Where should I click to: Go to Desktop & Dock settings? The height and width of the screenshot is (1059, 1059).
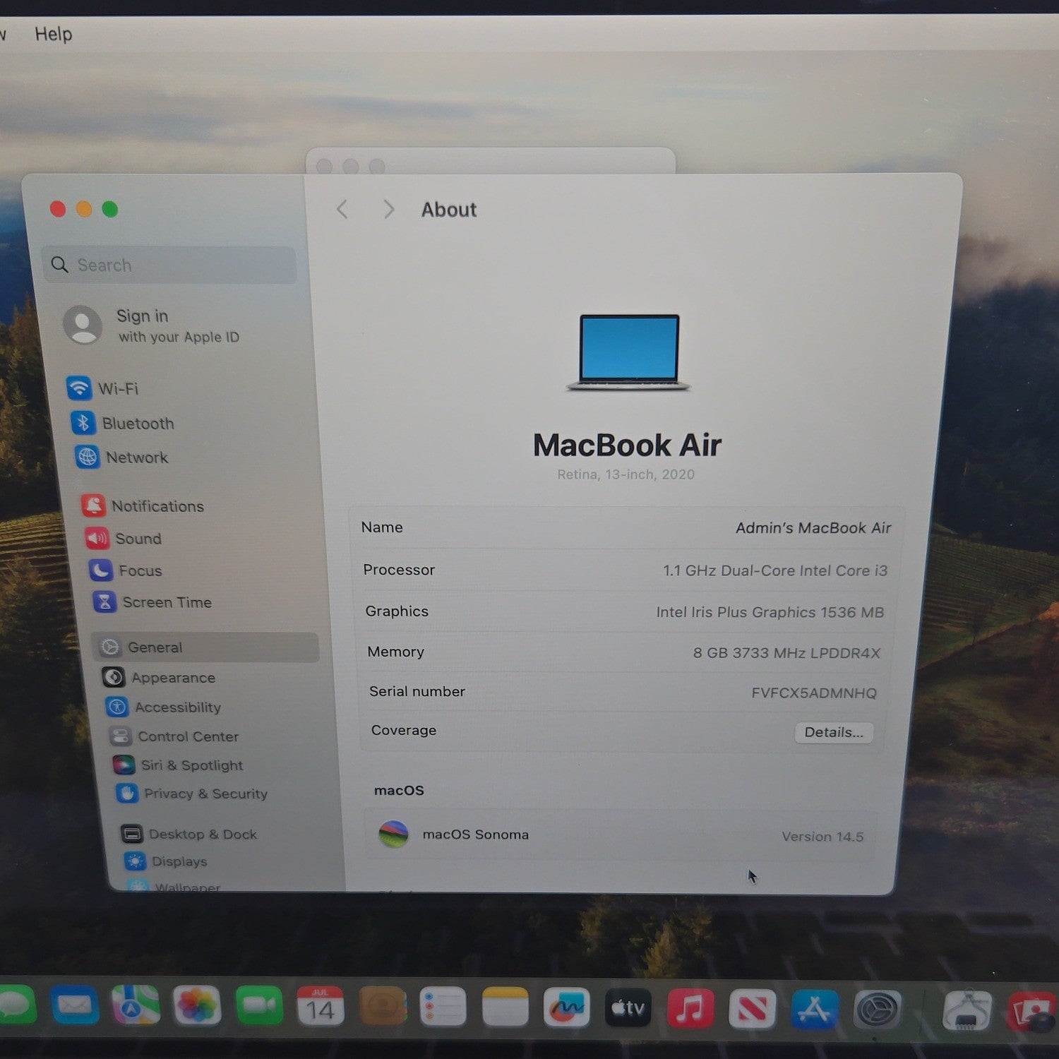pyautogui.click(x=189, y=834)
